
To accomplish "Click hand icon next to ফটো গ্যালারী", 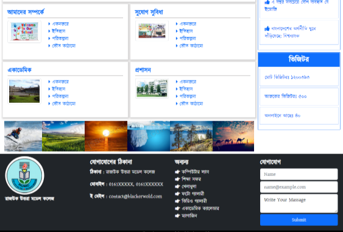I will pos(177,194).
